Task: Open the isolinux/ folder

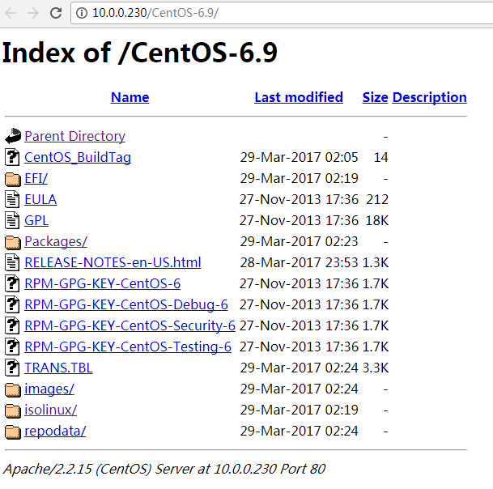Action: coord(51,410)
